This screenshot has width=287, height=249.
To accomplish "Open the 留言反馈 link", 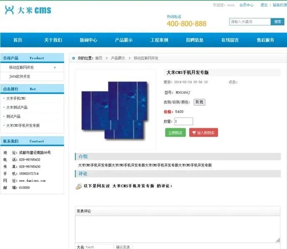I will click(x=280, y=5).
